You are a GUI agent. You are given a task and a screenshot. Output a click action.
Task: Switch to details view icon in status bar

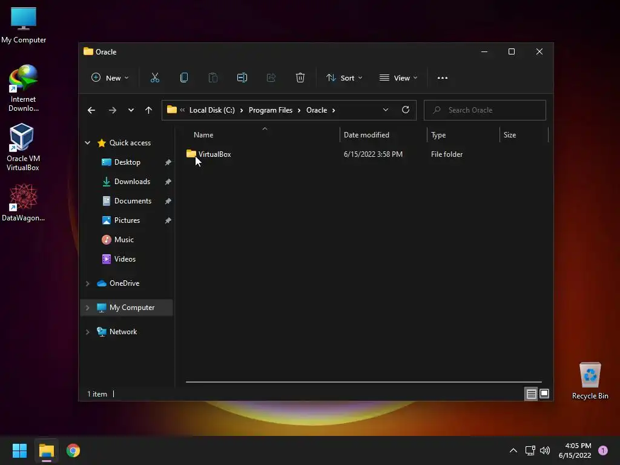[x=531, y=394]
